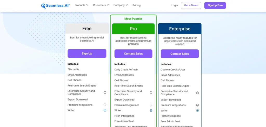The image size is (266, 127).
Task: View info for Enterprise plan Premium Integrations
Action: [x=197, y=105]
